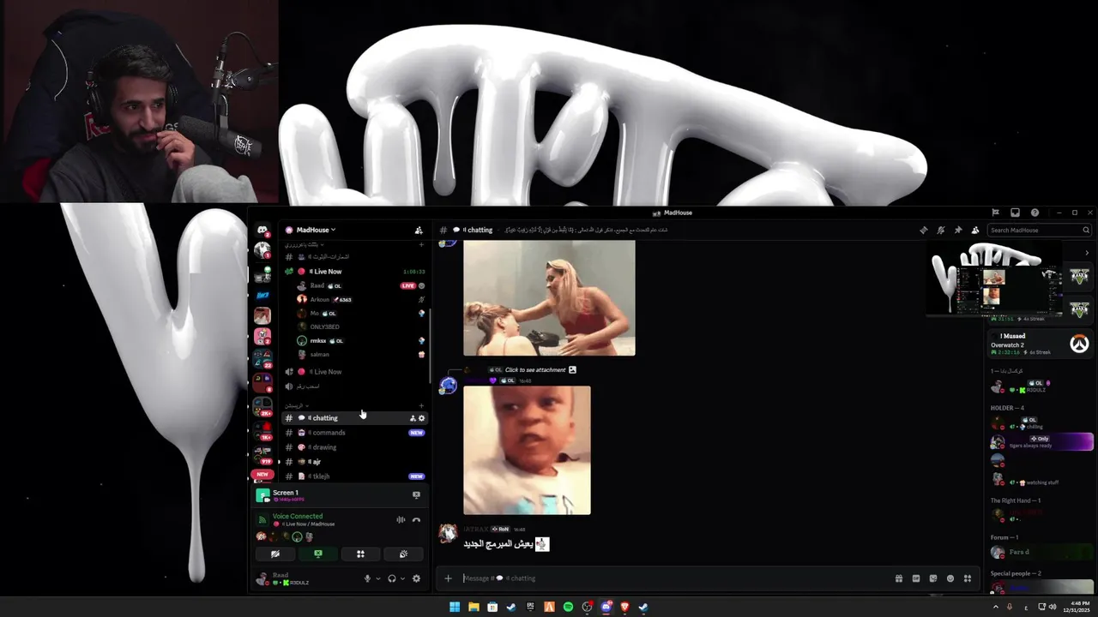Expand activity cards arrow in member list
The width and height of the screenshot is (1098, 617).
(x=1087, y=253)
